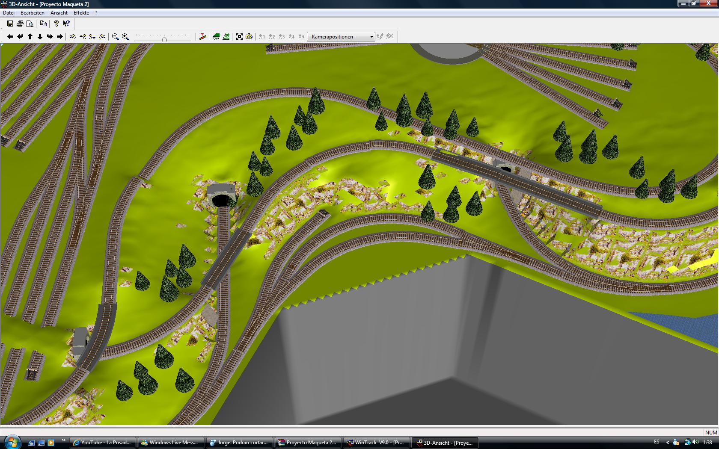Open the Datei menu
719x449 pixels.
tap(9, 13)
